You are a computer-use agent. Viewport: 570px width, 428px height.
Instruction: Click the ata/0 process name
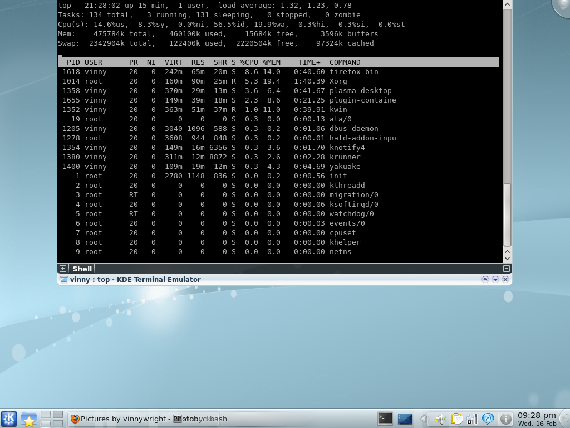click(340, 119)
